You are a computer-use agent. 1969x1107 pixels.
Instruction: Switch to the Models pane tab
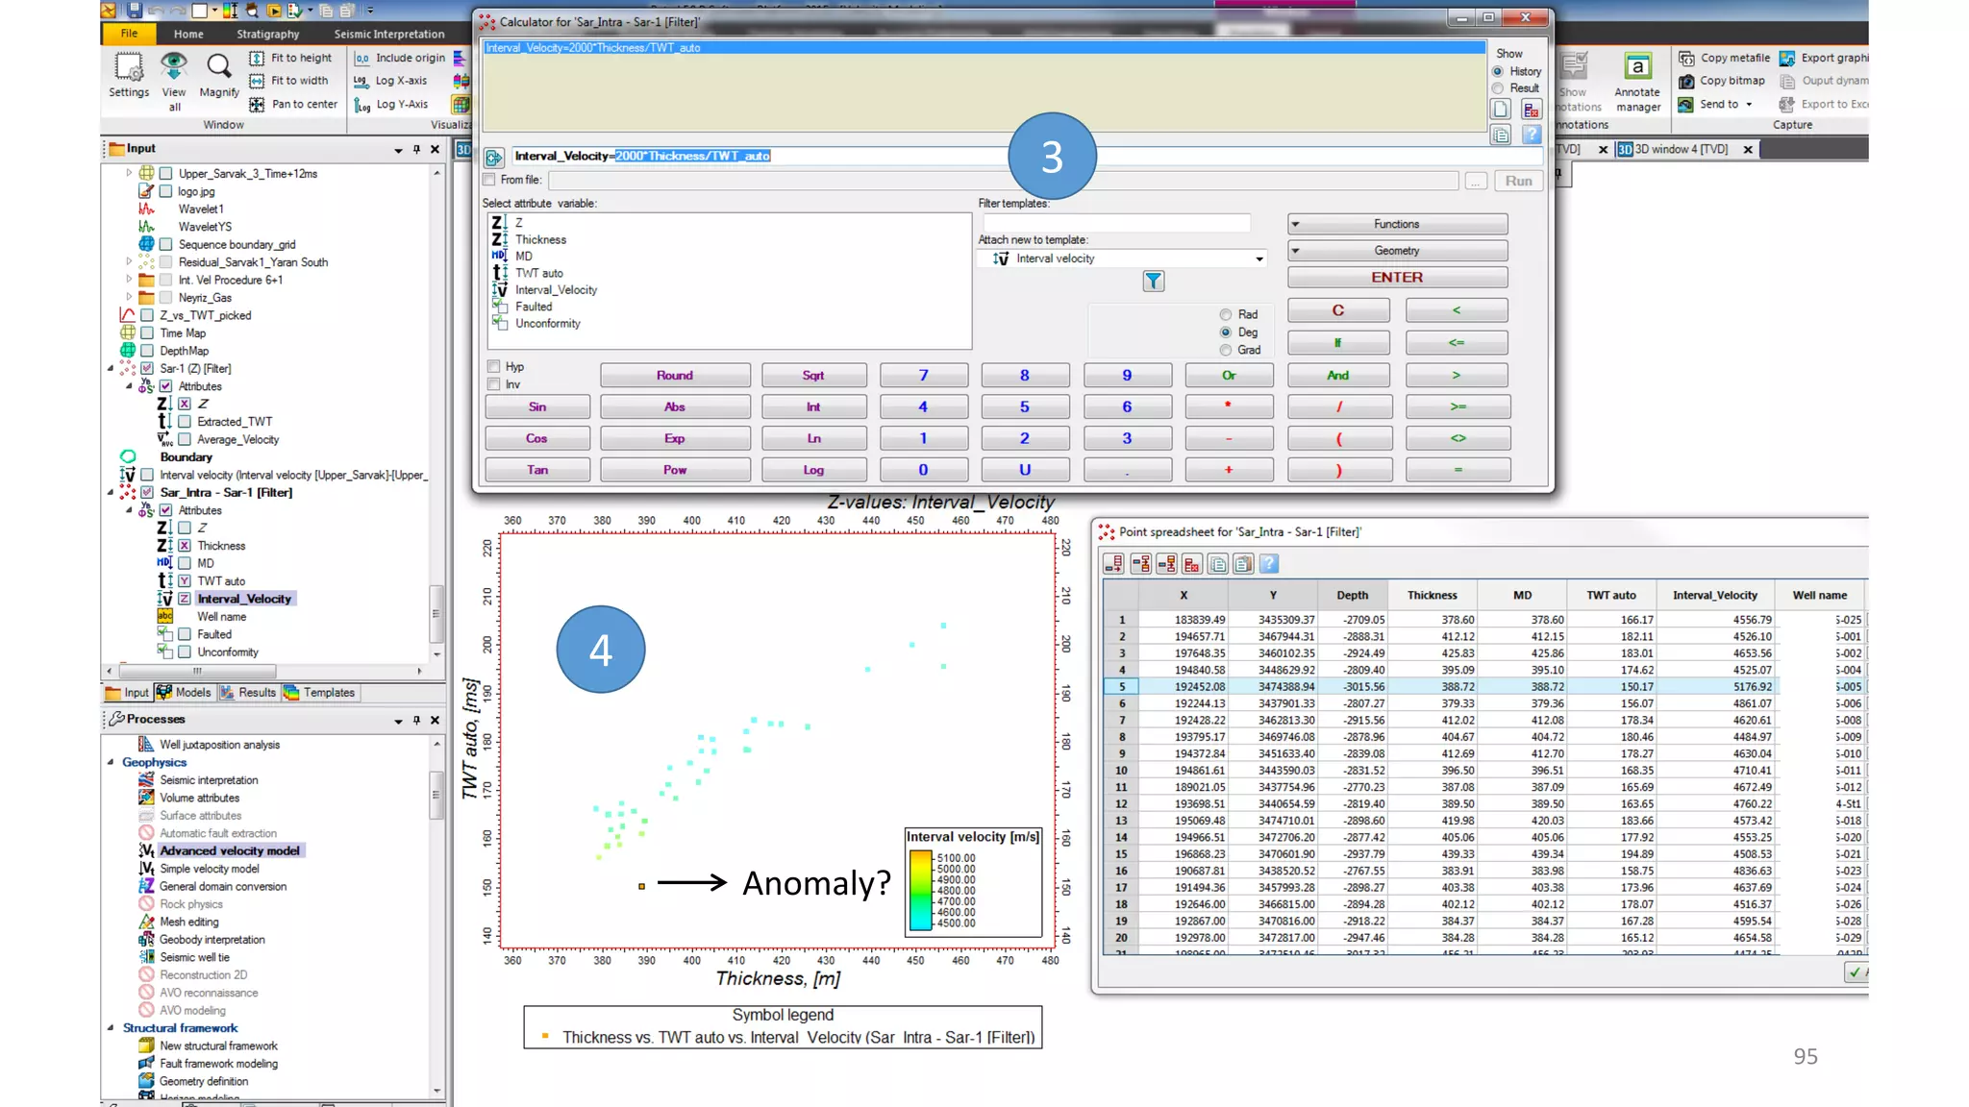tap(184, 692)
